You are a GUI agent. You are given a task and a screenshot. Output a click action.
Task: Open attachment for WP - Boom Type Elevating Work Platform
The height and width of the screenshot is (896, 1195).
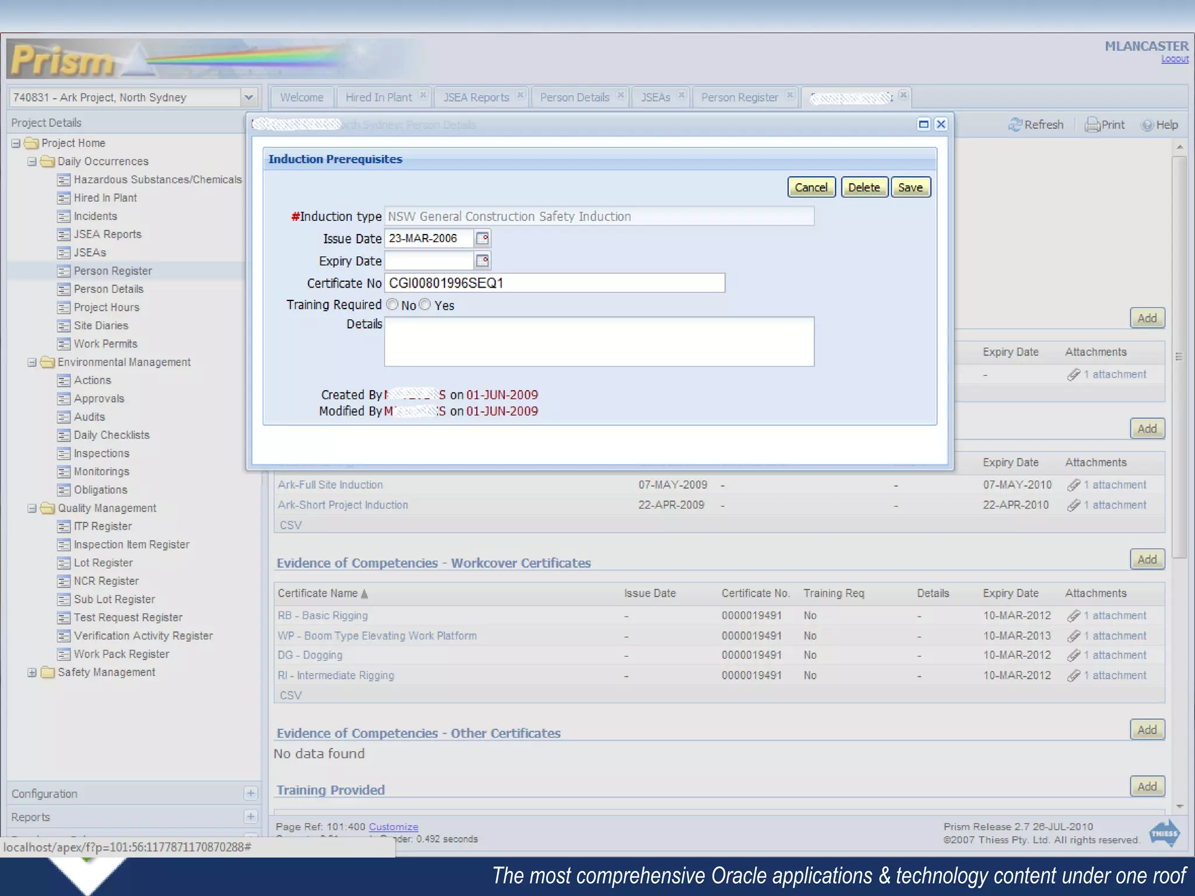[1107, 636]
